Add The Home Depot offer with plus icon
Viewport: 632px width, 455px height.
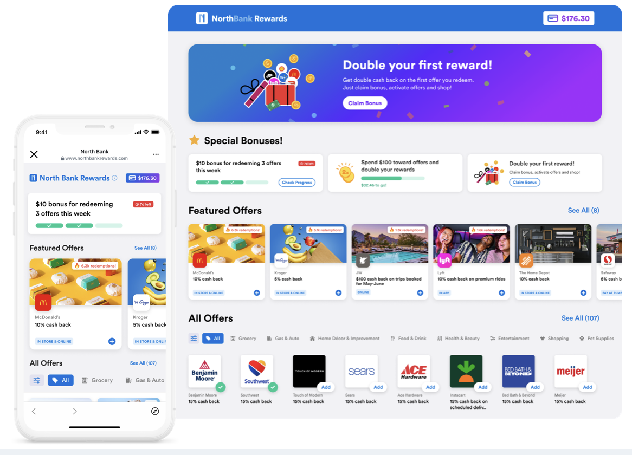[x=583, y=292]
